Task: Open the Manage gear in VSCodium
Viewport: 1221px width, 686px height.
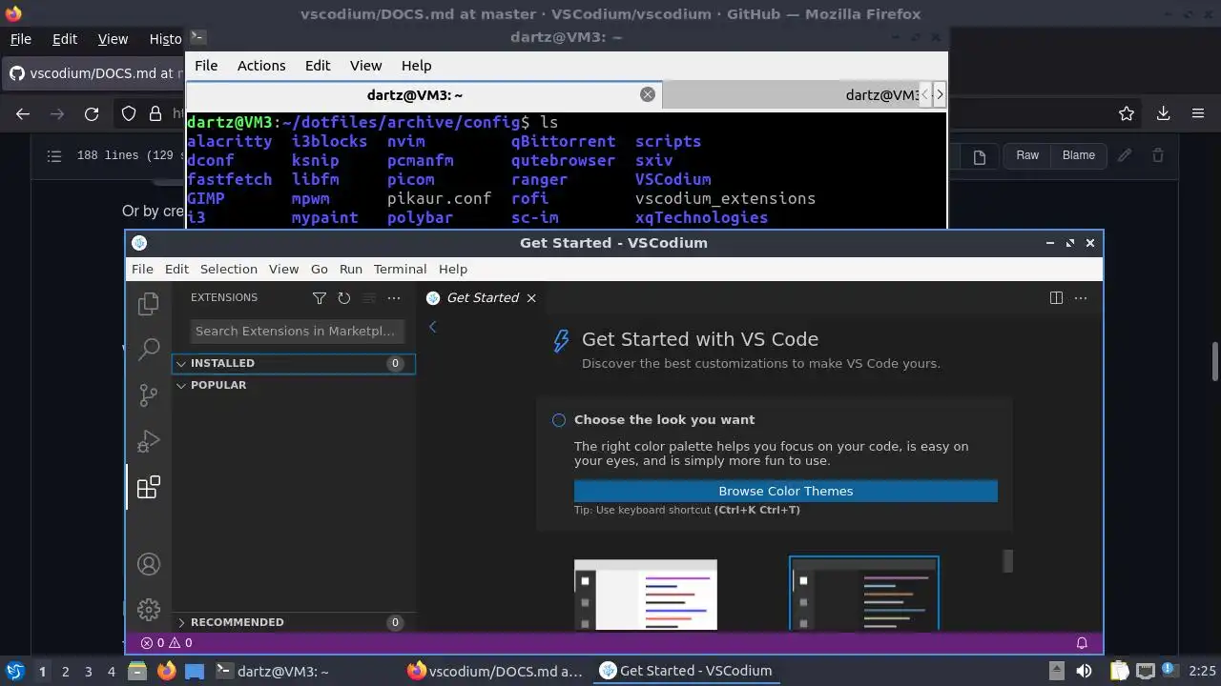Action: coord(148,610)
